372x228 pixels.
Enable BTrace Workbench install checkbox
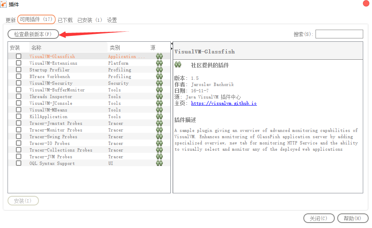[18, 76]
